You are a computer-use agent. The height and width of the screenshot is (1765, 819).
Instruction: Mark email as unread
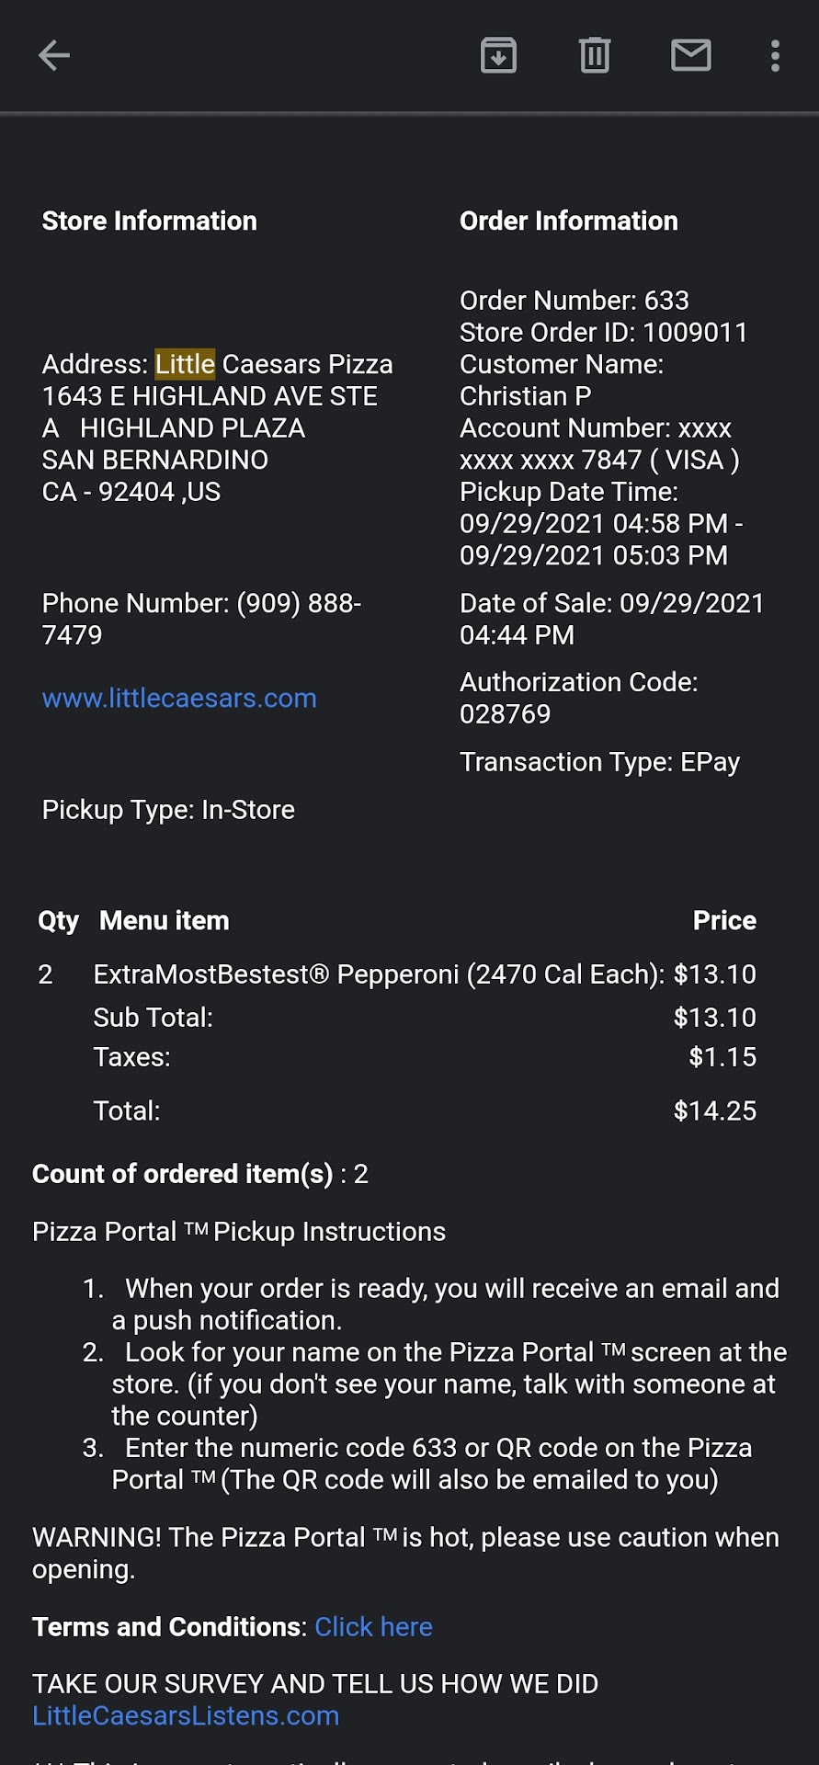[x=690, y=56]
